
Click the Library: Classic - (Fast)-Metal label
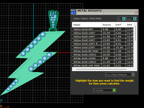pos(87,19)
